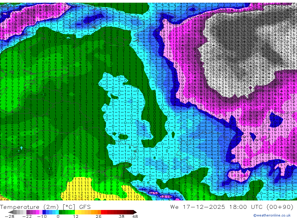This screenshot has height=218, width=297.
Task: Open the weatheronline.co.uk copyright link
Action: pyautogui.click(x=272, y=215)
